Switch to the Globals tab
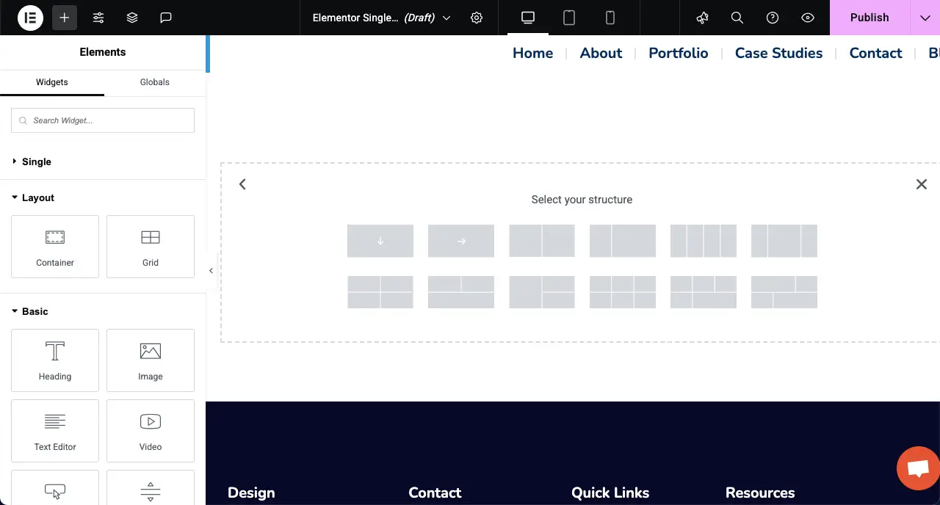The width and height of the screenshot is (940, 505). [155, 82]
